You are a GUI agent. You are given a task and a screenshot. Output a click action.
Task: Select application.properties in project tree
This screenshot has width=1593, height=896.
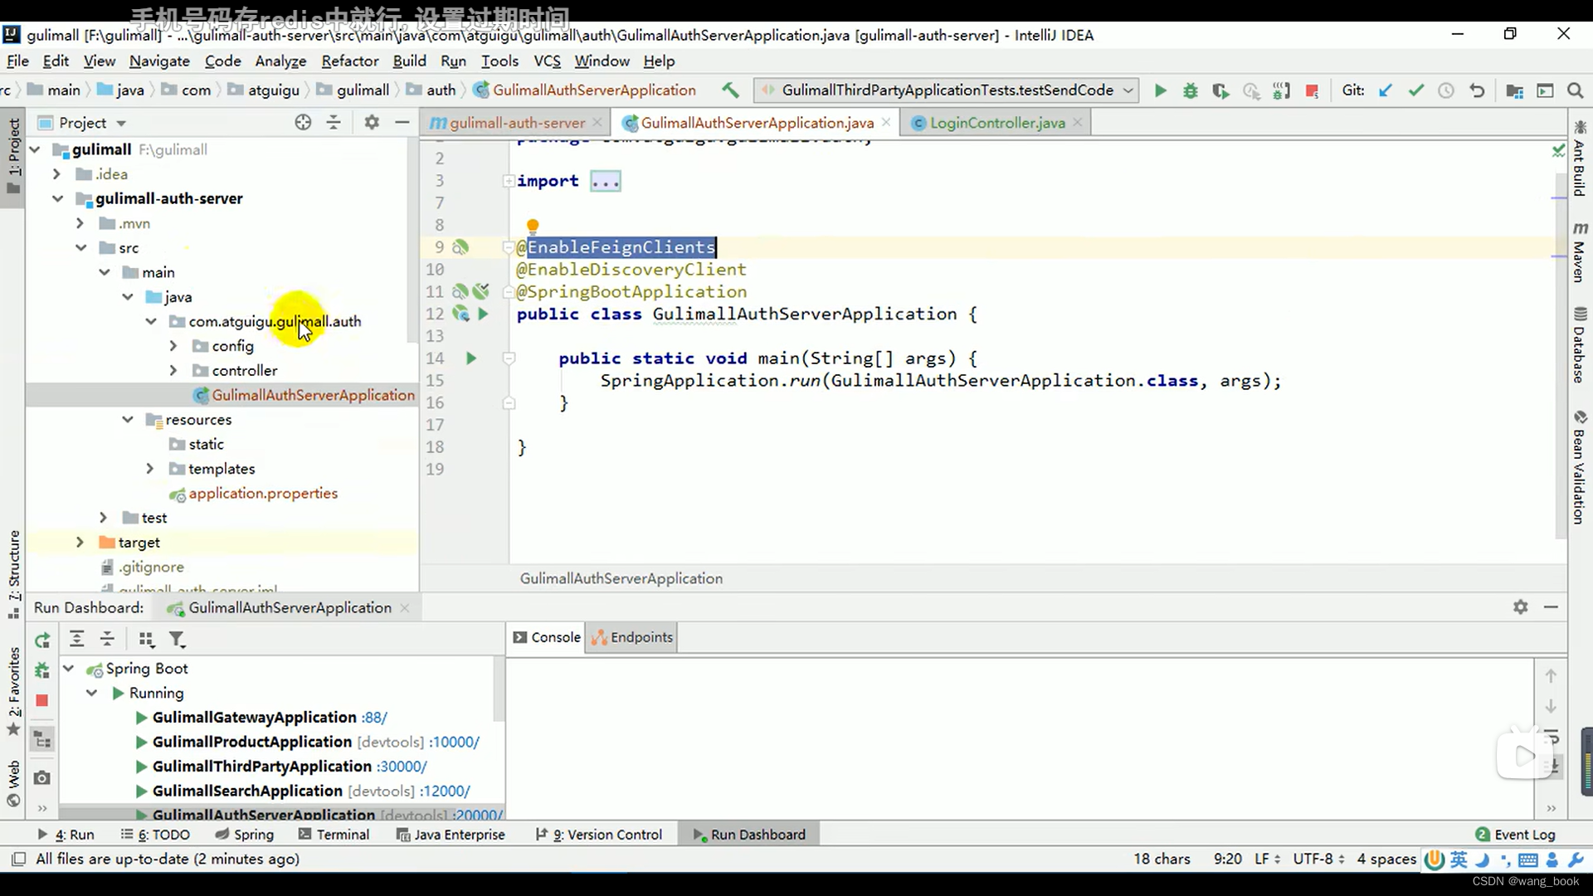[x=263, y=494]
